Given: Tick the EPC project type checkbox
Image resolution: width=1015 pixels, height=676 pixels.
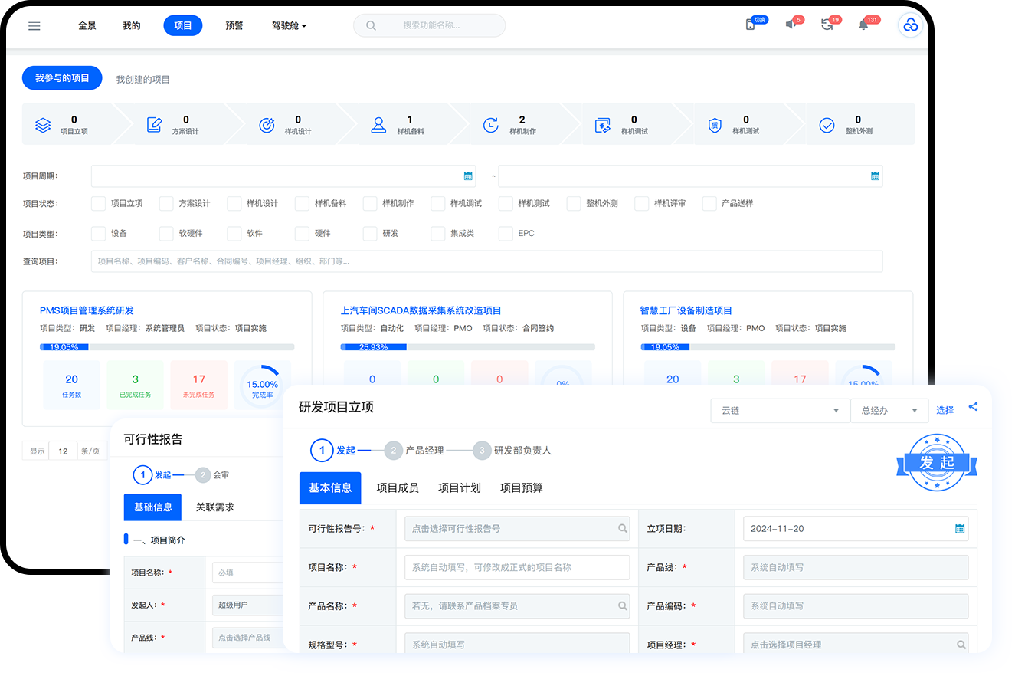Looking at the screenshot, I should pos(505,234).
